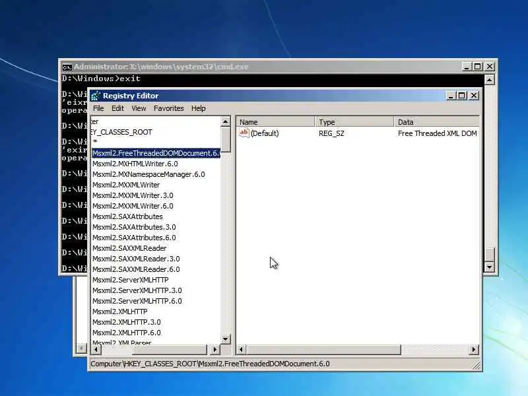Click the values pane scroll left arrow

tap(241, 350)
